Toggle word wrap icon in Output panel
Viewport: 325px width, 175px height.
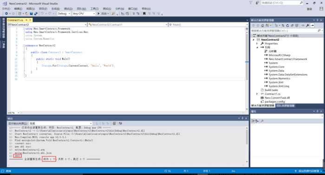coord(120,123)
